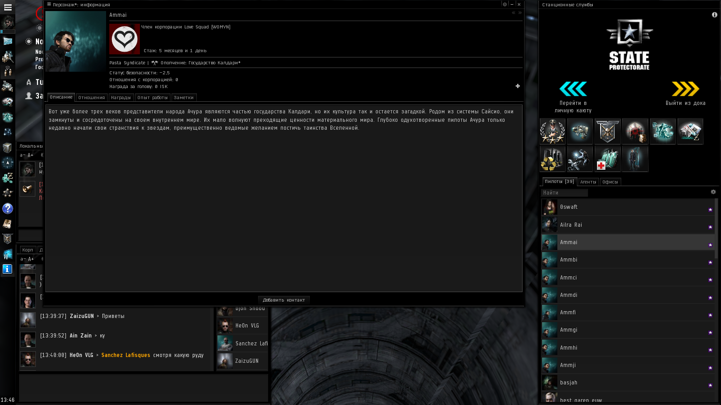Select pilot Ammbi in list
The width and height of the screenshot is (721, 405).
click(628, 260)
